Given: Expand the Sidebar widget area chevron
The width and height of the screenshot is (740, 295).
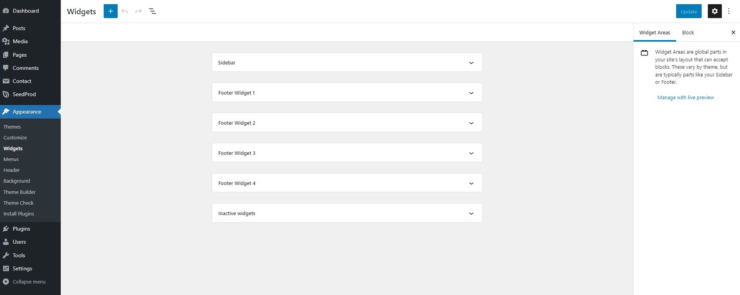Looking at the screenshot, I should pos(471,63).
